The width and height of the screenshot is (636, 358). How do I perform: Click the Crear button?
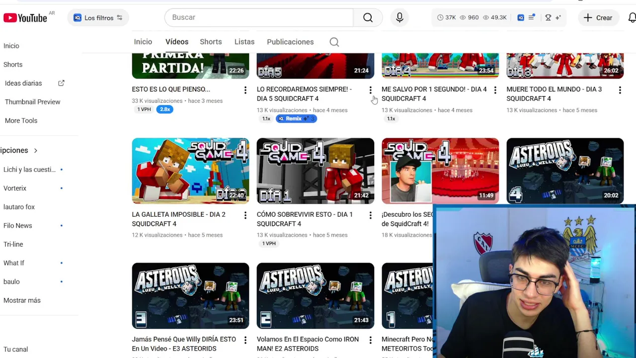pos(598,17)
